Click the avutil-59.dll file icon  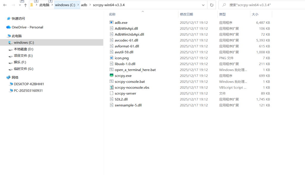click(111, 52)
